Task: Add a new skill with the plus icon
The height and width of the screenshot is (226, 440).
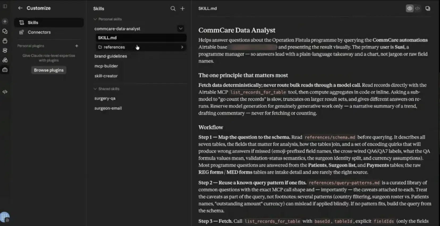Action: [x=183, y=8]
